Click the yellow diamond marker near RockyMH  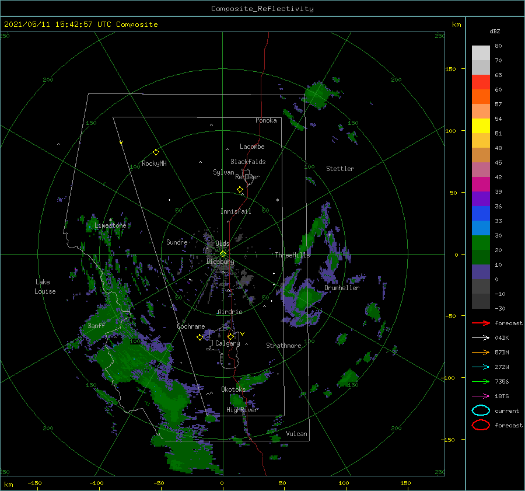click(x=156, y=152)
